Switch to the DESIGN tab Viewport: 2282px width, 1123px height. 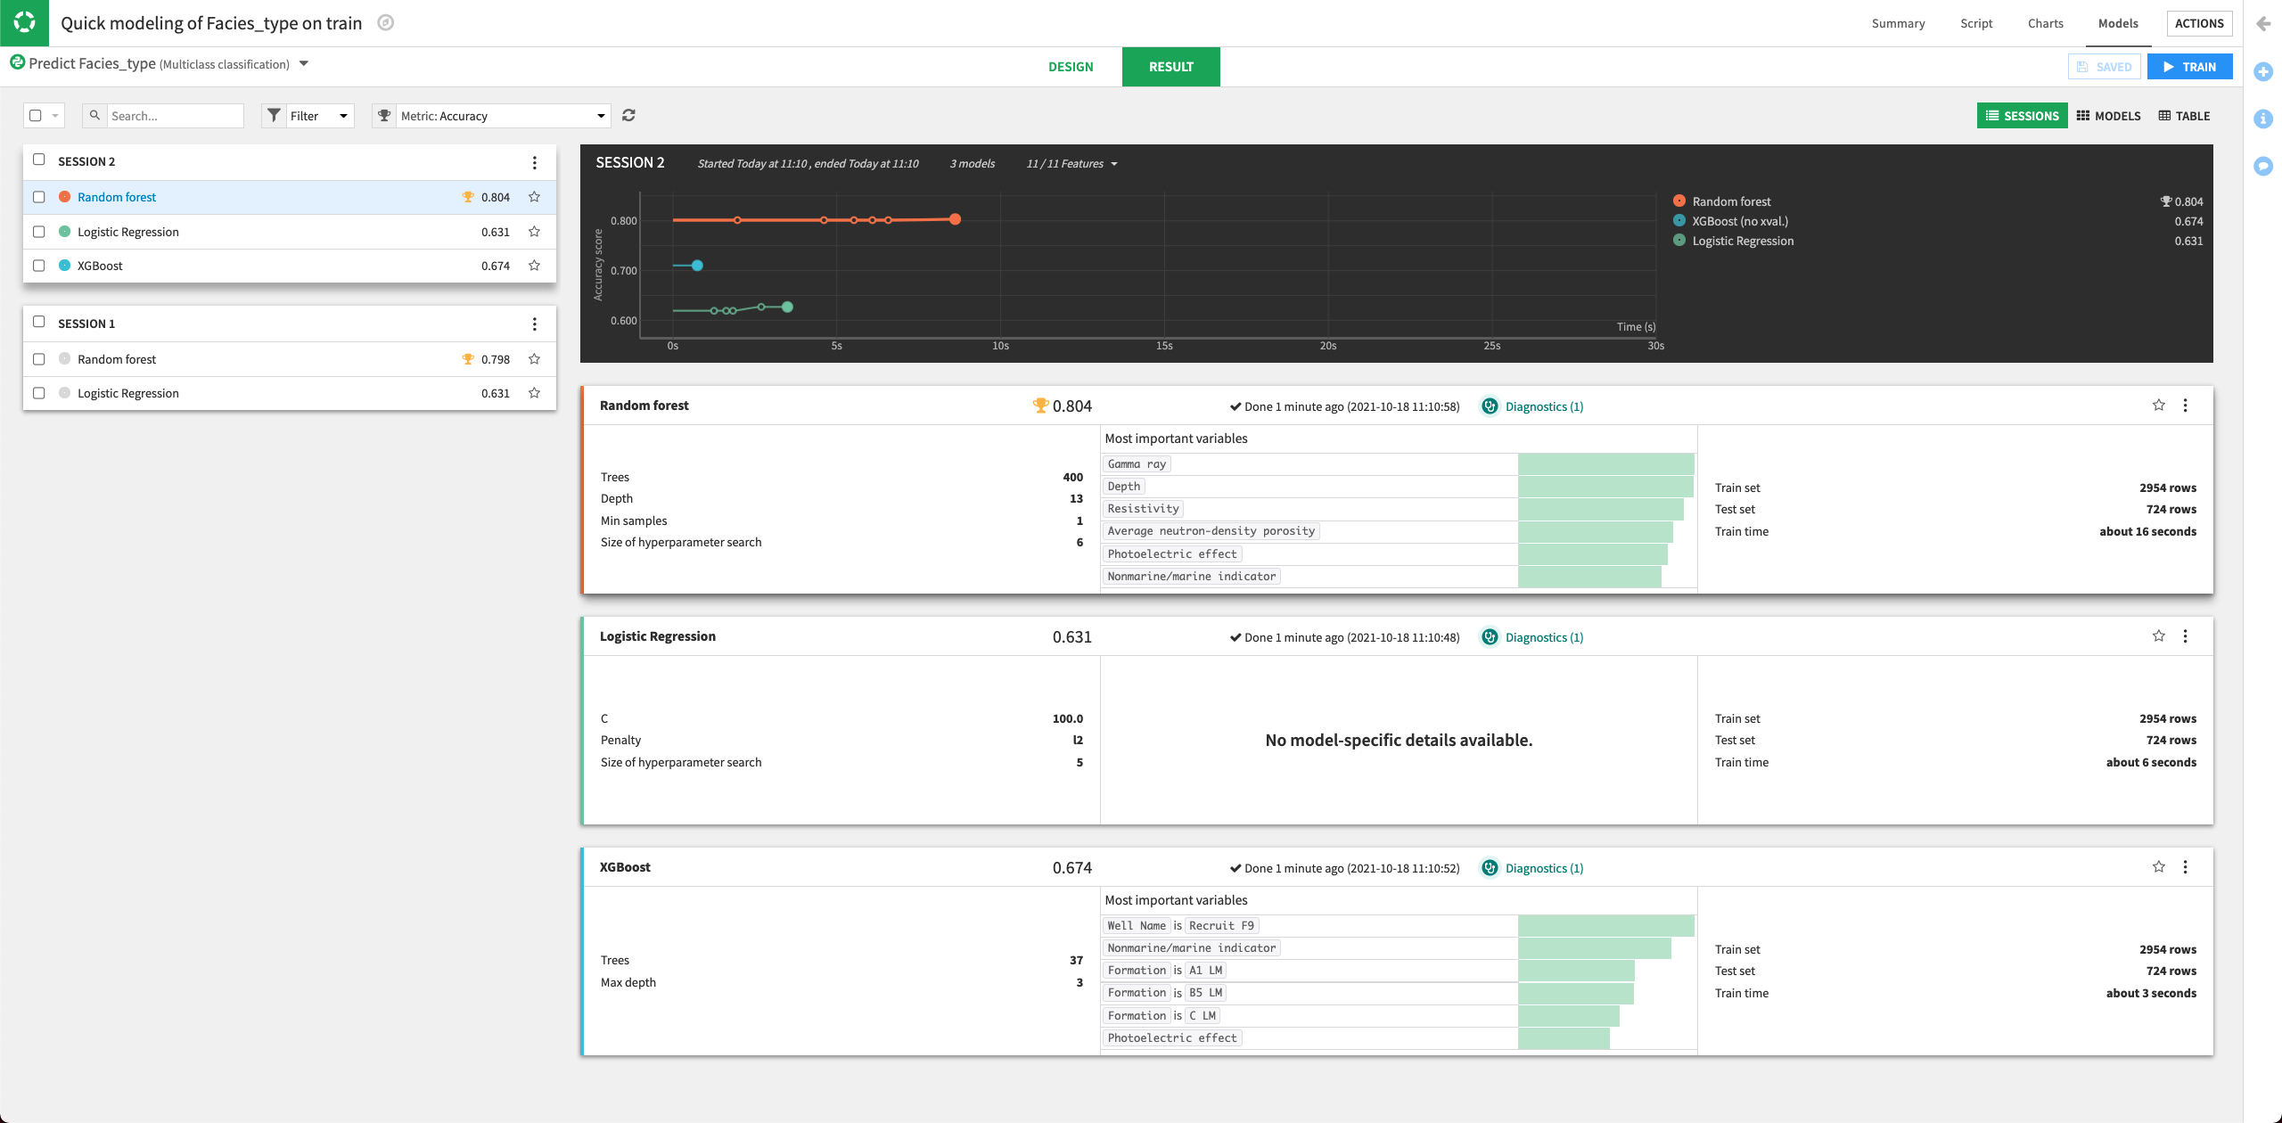click(x=1071, y=66)
